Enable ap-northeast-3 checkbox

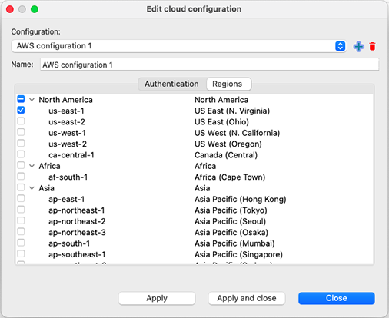point(21,232)
